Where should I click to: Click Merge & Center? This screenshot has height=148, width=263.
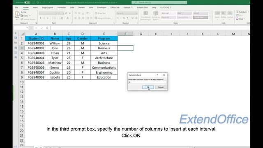coord(103,18)
